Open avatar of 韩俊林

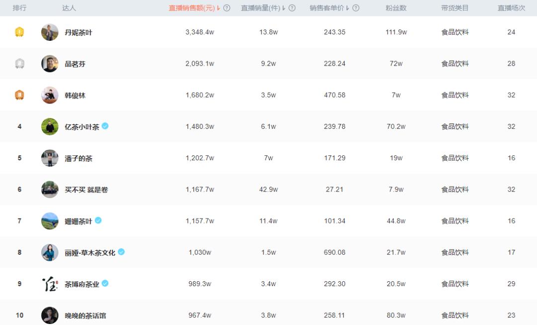click(x=50, y=95)
